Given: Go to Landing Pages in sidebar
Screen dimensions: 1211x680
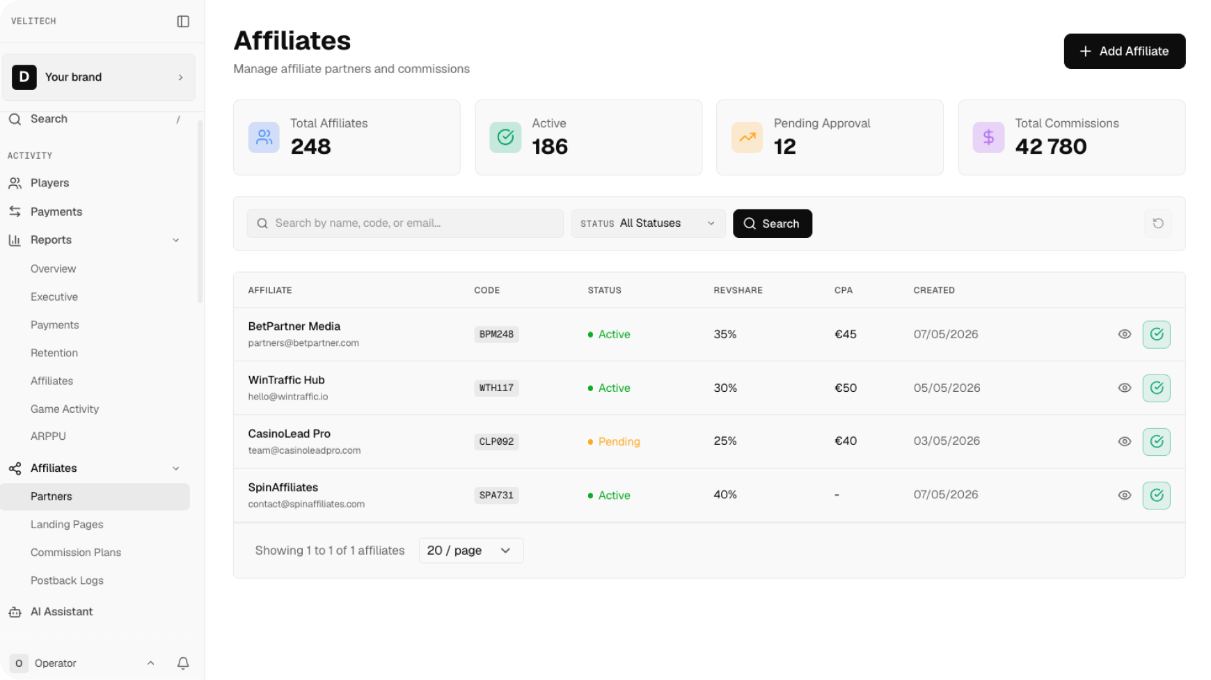Looking at the screenshot, I should (67, 525).
